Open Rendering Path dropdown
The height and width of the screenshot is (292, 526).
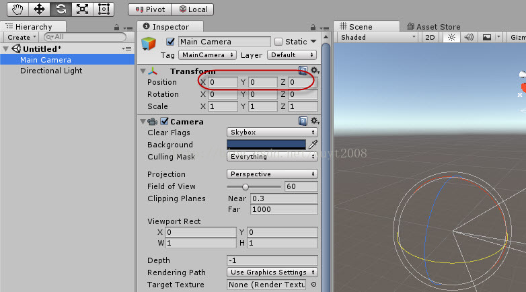coord(272,272)
